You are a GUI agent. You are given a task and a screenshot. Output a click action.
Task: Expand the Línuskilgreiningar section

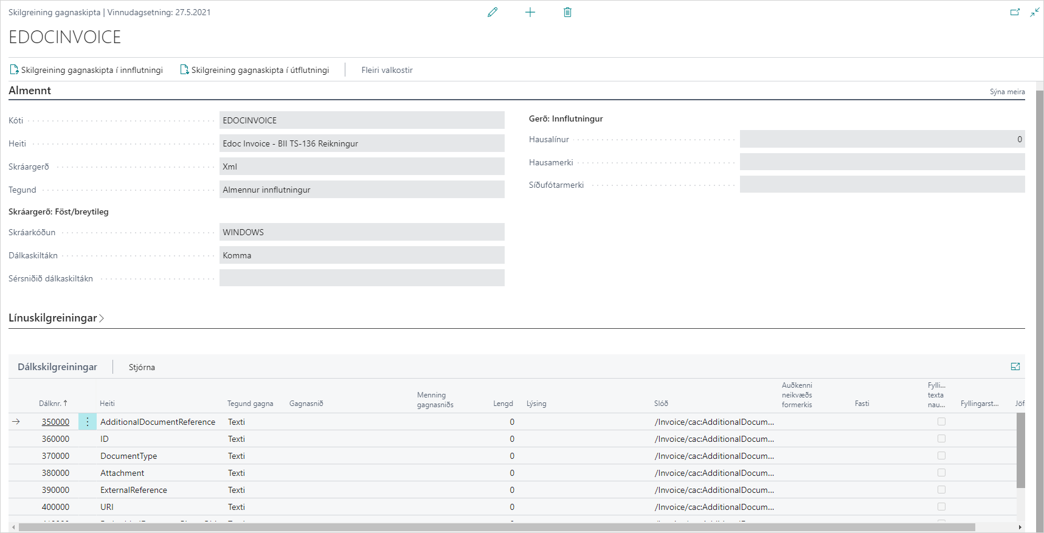click(56, 318)
